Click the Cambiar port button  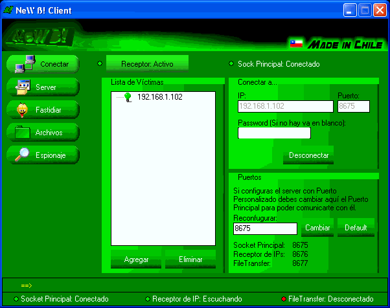tap(317, 228)
